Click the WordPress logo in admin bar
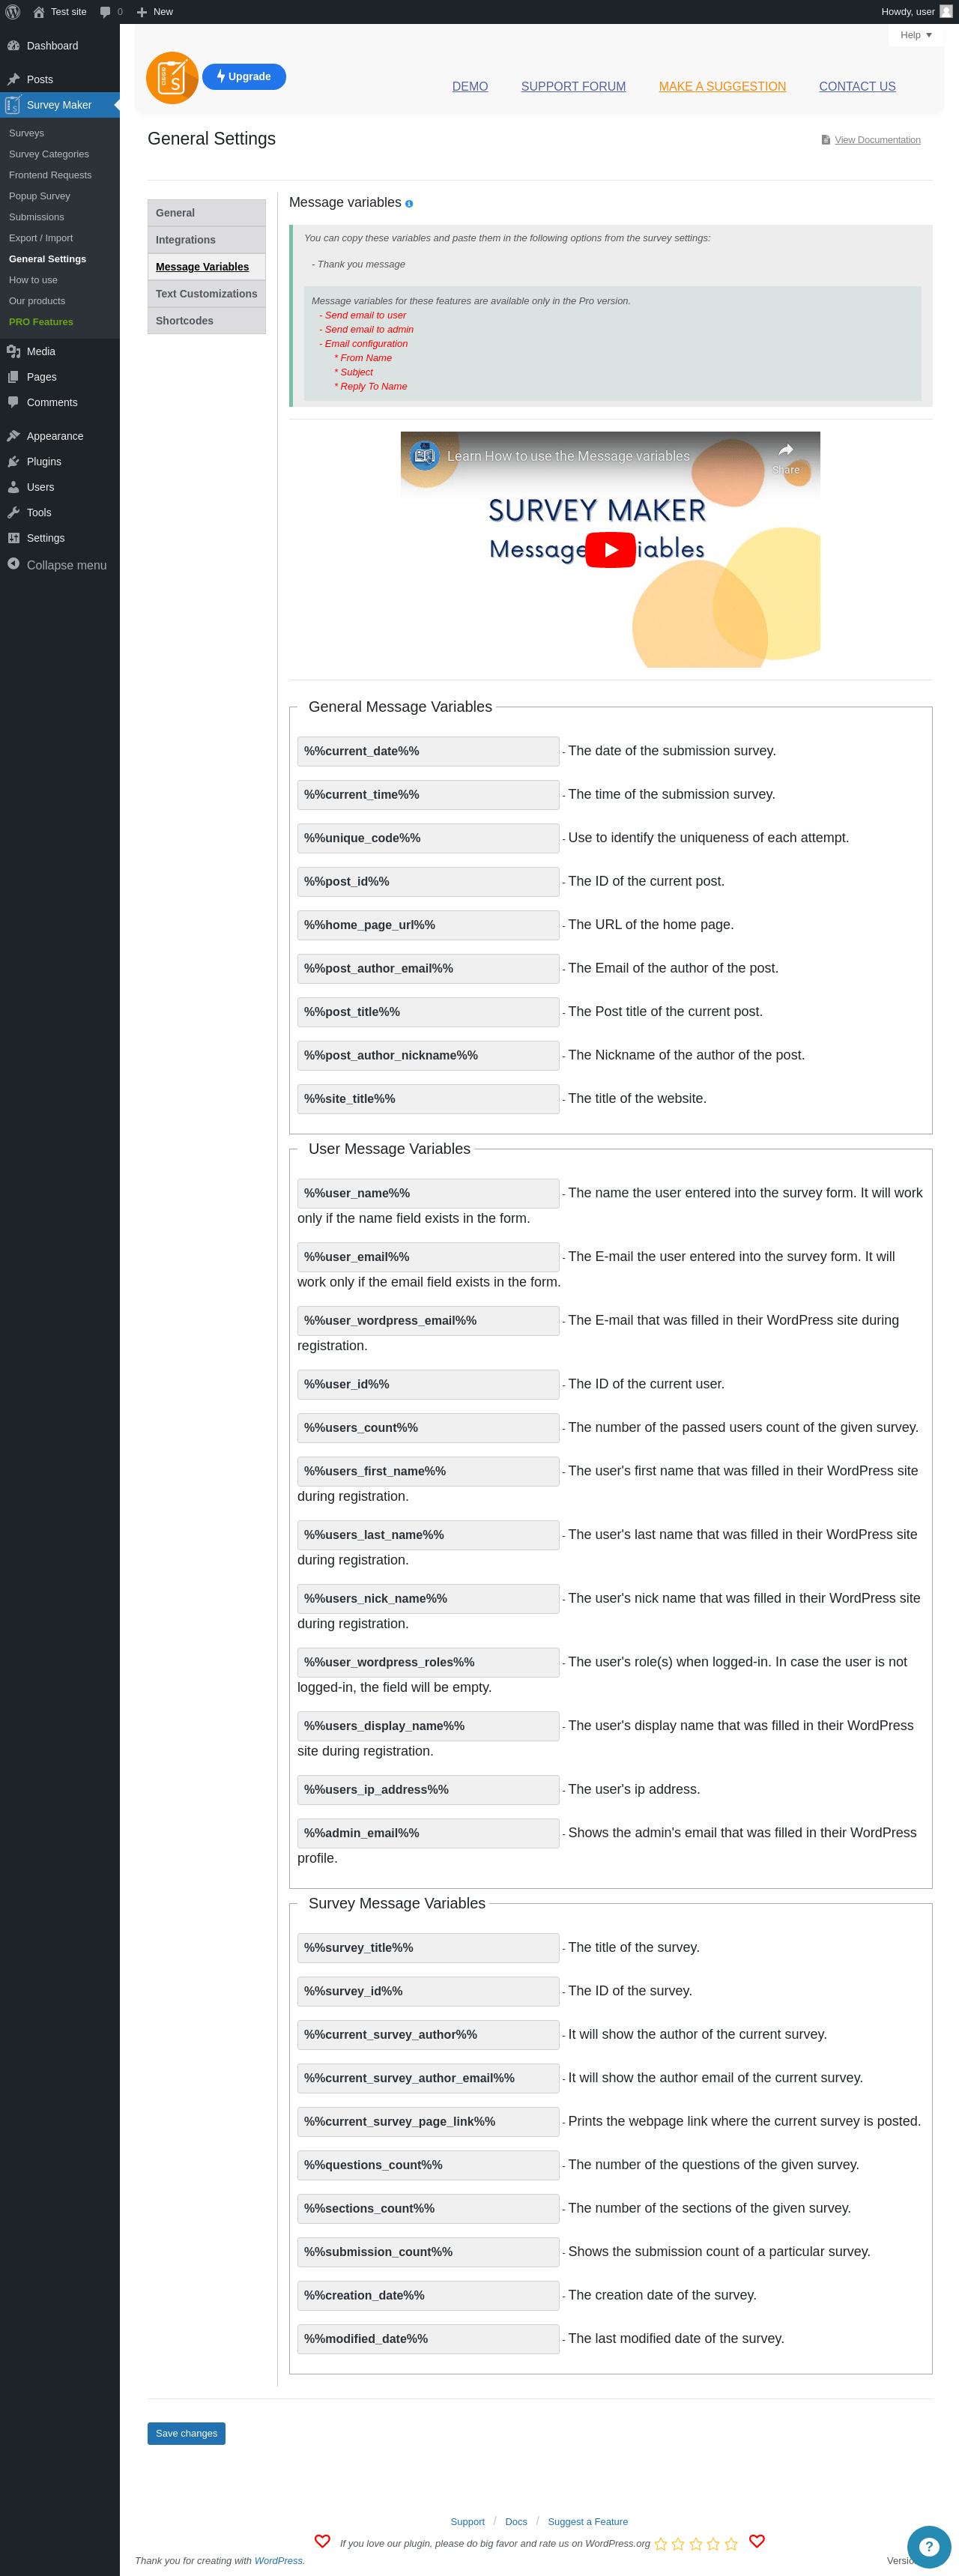959x2576 pixels. pos(13,12)
